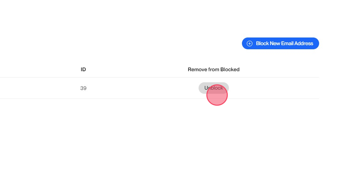This screenshot has height=191, width=343.
Task: Select the number 39 under ID
Action: point(83,88)
